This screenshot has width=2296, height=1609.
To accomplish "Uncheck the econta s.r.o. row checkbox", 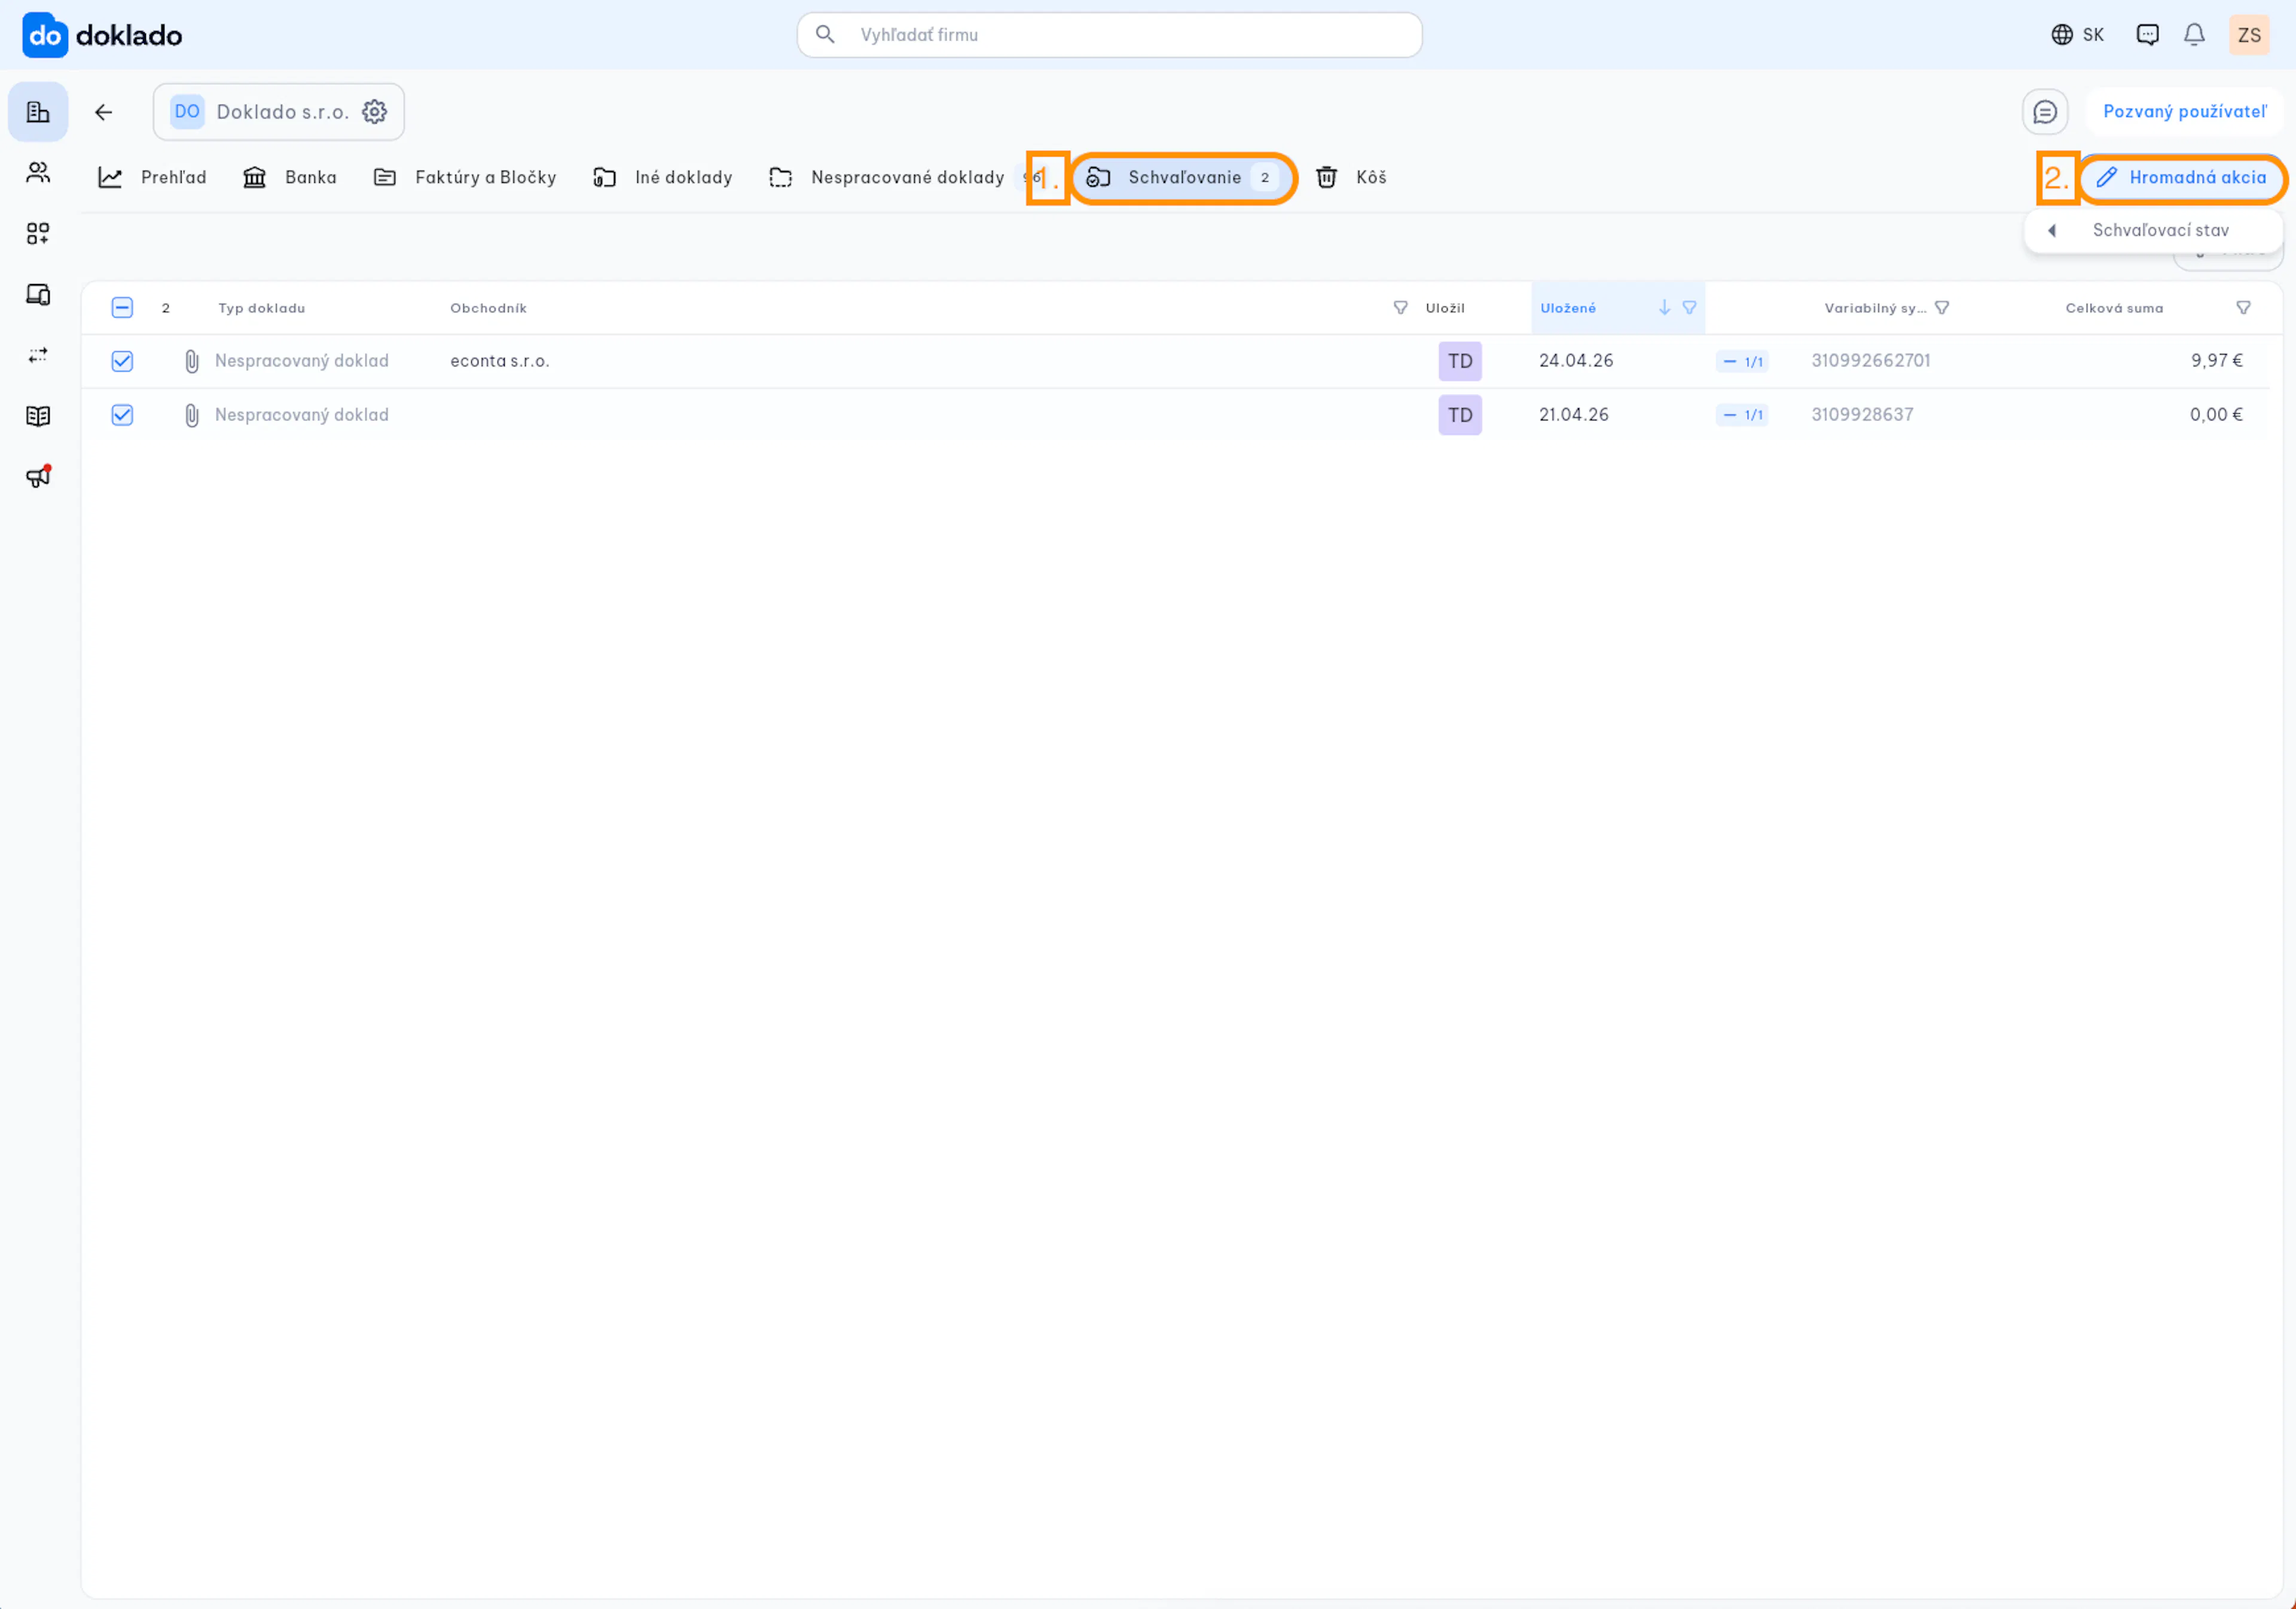I will [x=122, y=362].
